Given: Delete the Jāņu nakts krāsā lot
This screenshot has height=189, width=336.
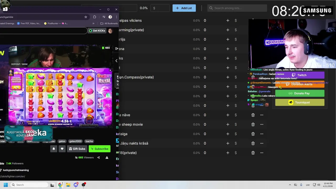Looking at the screenshot, I should (x=253, y=143).
